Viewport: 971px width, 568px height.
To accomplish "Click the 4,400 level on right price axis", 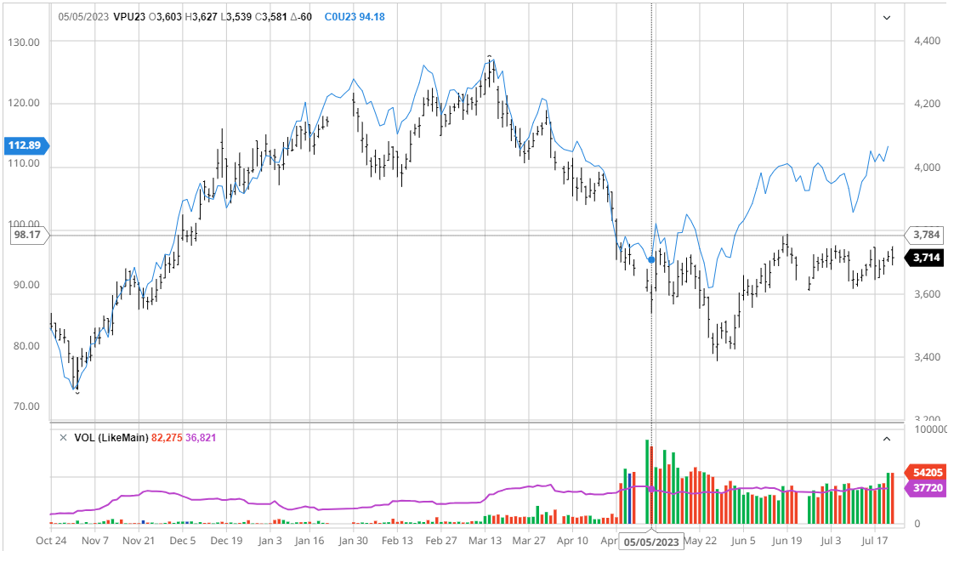I will pos(926,41).
